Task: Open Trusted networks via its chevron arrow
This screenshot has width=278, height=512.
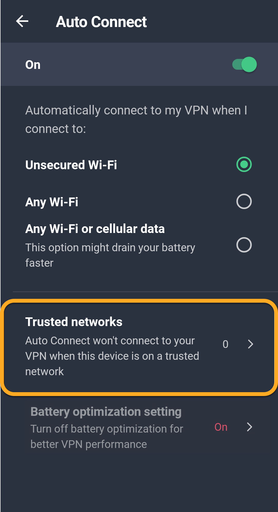Action: pyautogui.click(x=251, y=344)
